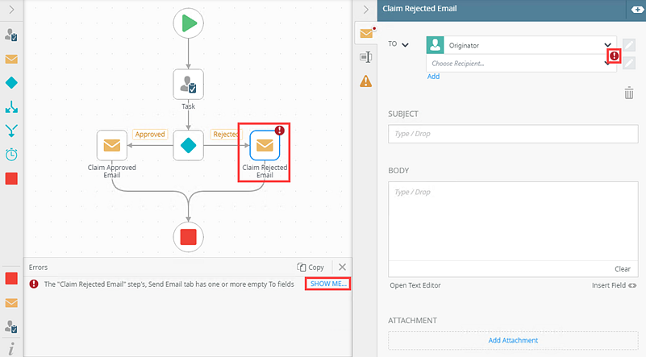Click the Approved outcome label
The height and width of the screenshot is (357, 646).
tap(150, 135)
